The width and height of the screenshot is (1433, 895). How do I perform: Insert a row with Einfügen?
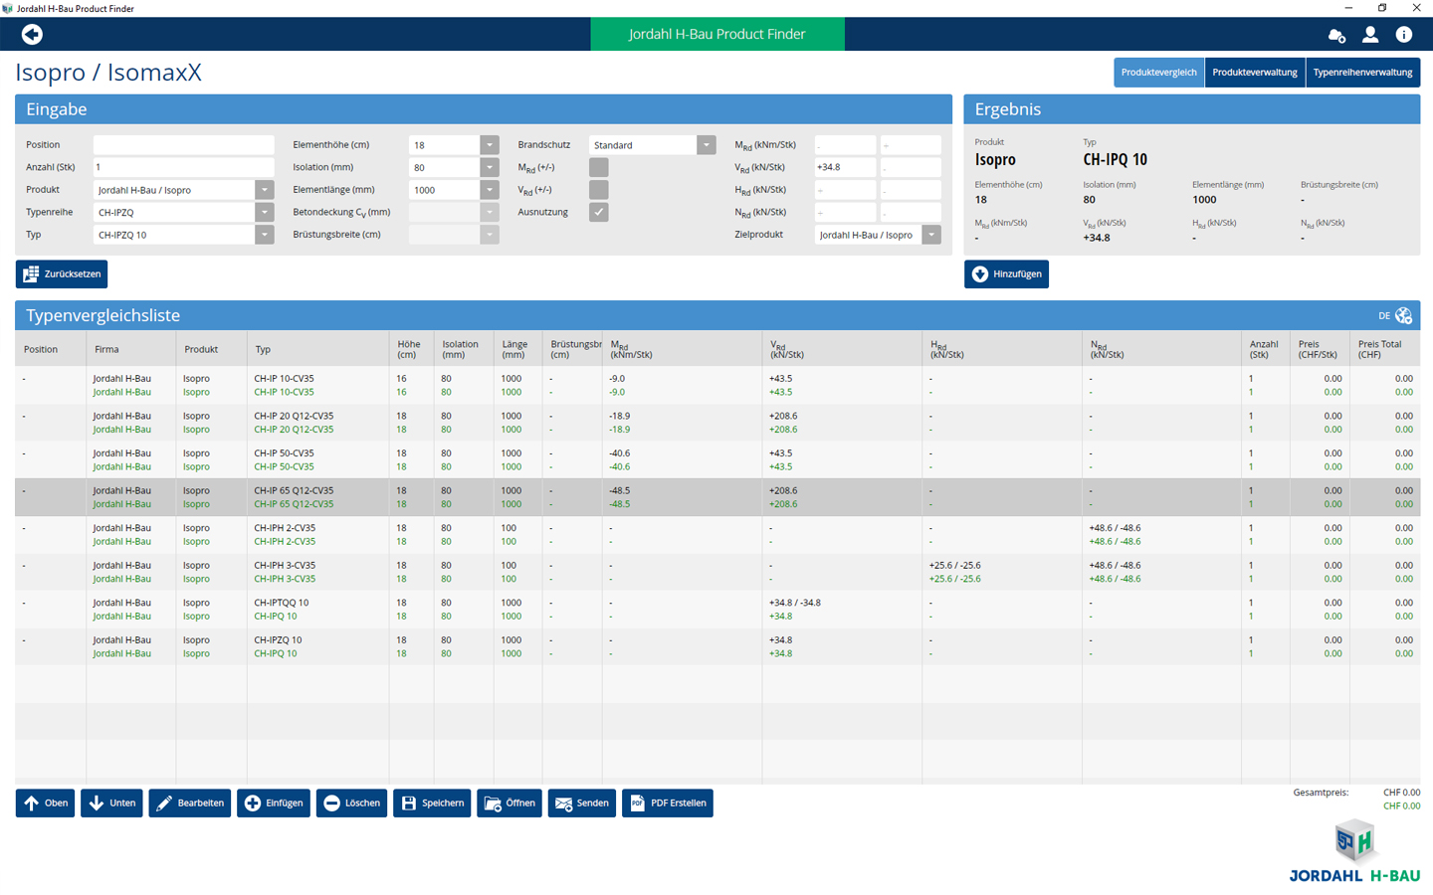274,803
